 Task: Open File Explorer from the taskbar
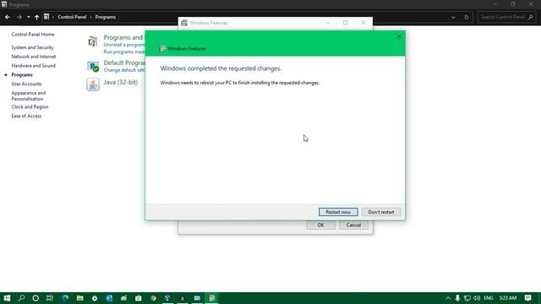[x=80, y=298]
